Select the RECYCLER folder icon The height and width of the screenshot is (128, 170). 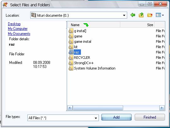click(71, 58)
